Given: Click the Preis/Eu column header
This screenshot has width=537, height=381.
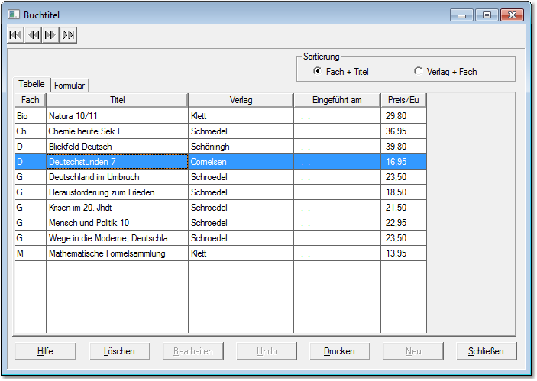Looking at the screenshot, I should [x=403, y=100].
